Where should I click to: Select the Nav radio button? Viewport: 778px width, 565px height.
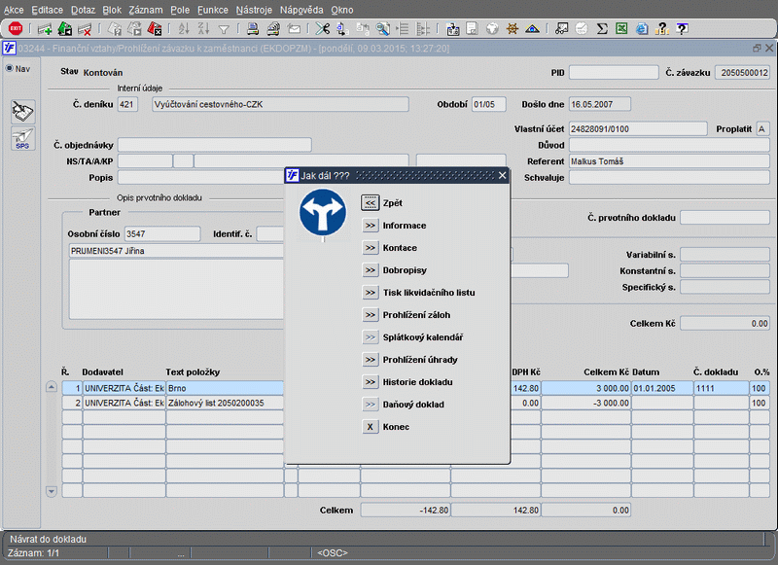tap(10, 69)
